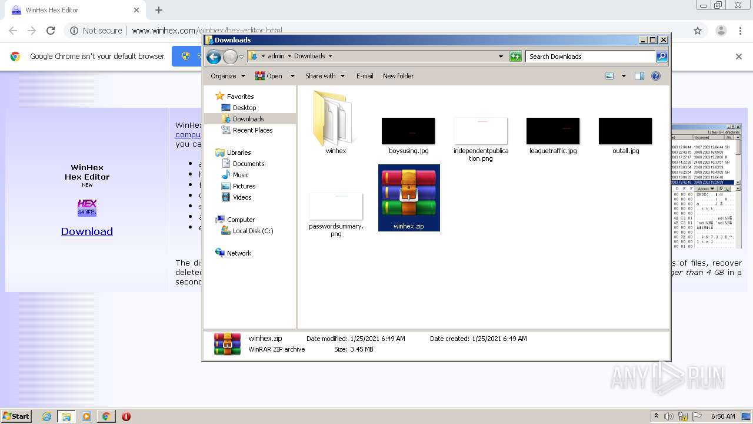Screen dimensions: 753x424
Task: Show hidden tray icons arrow
Action: pyautogui.click(x=657, y=416)
